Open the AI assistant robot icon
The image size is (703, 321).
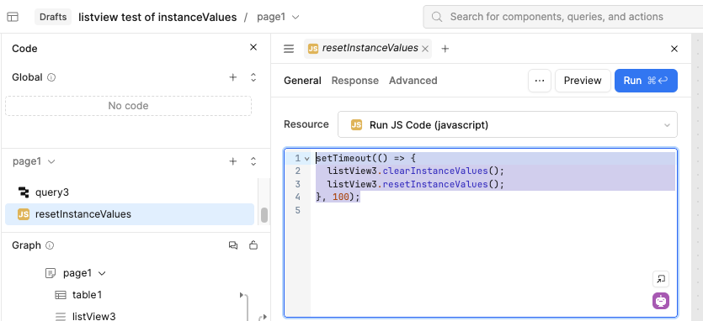tap(661, 301)
